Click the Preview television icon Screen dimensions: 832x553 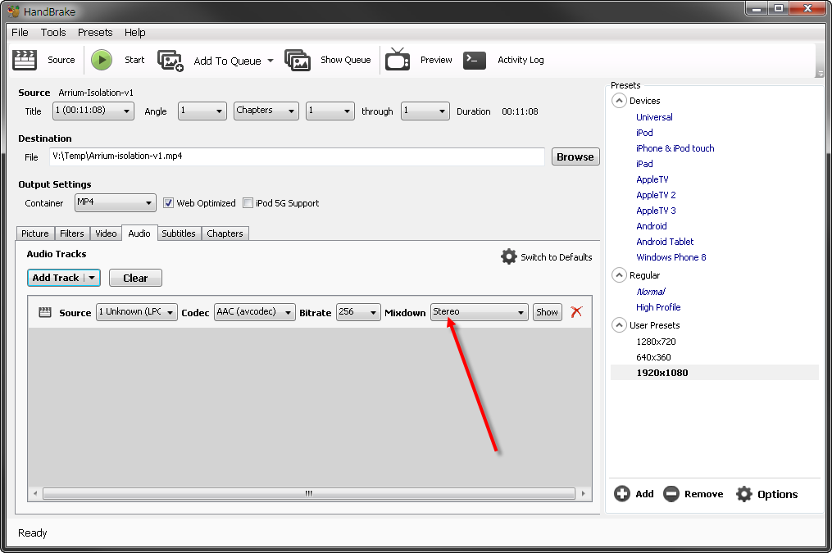[x=398, y=60]
